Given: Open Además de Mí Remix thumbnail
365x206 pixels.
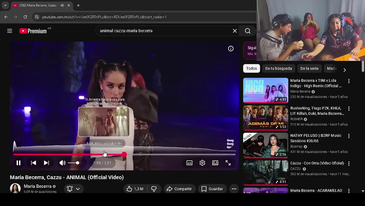Looking at the screenshot, I should point(266,118).
